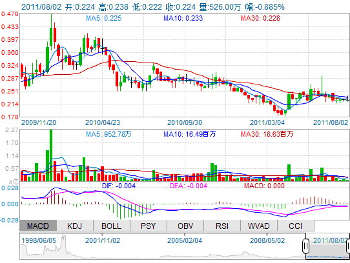
Task: Switch to the KDJ indicator tab
Action: pyautogui.click(x=75, y=226)
